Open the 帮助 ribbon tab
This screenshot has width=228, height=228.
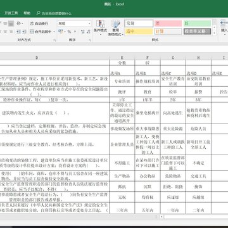coord(27,13)
